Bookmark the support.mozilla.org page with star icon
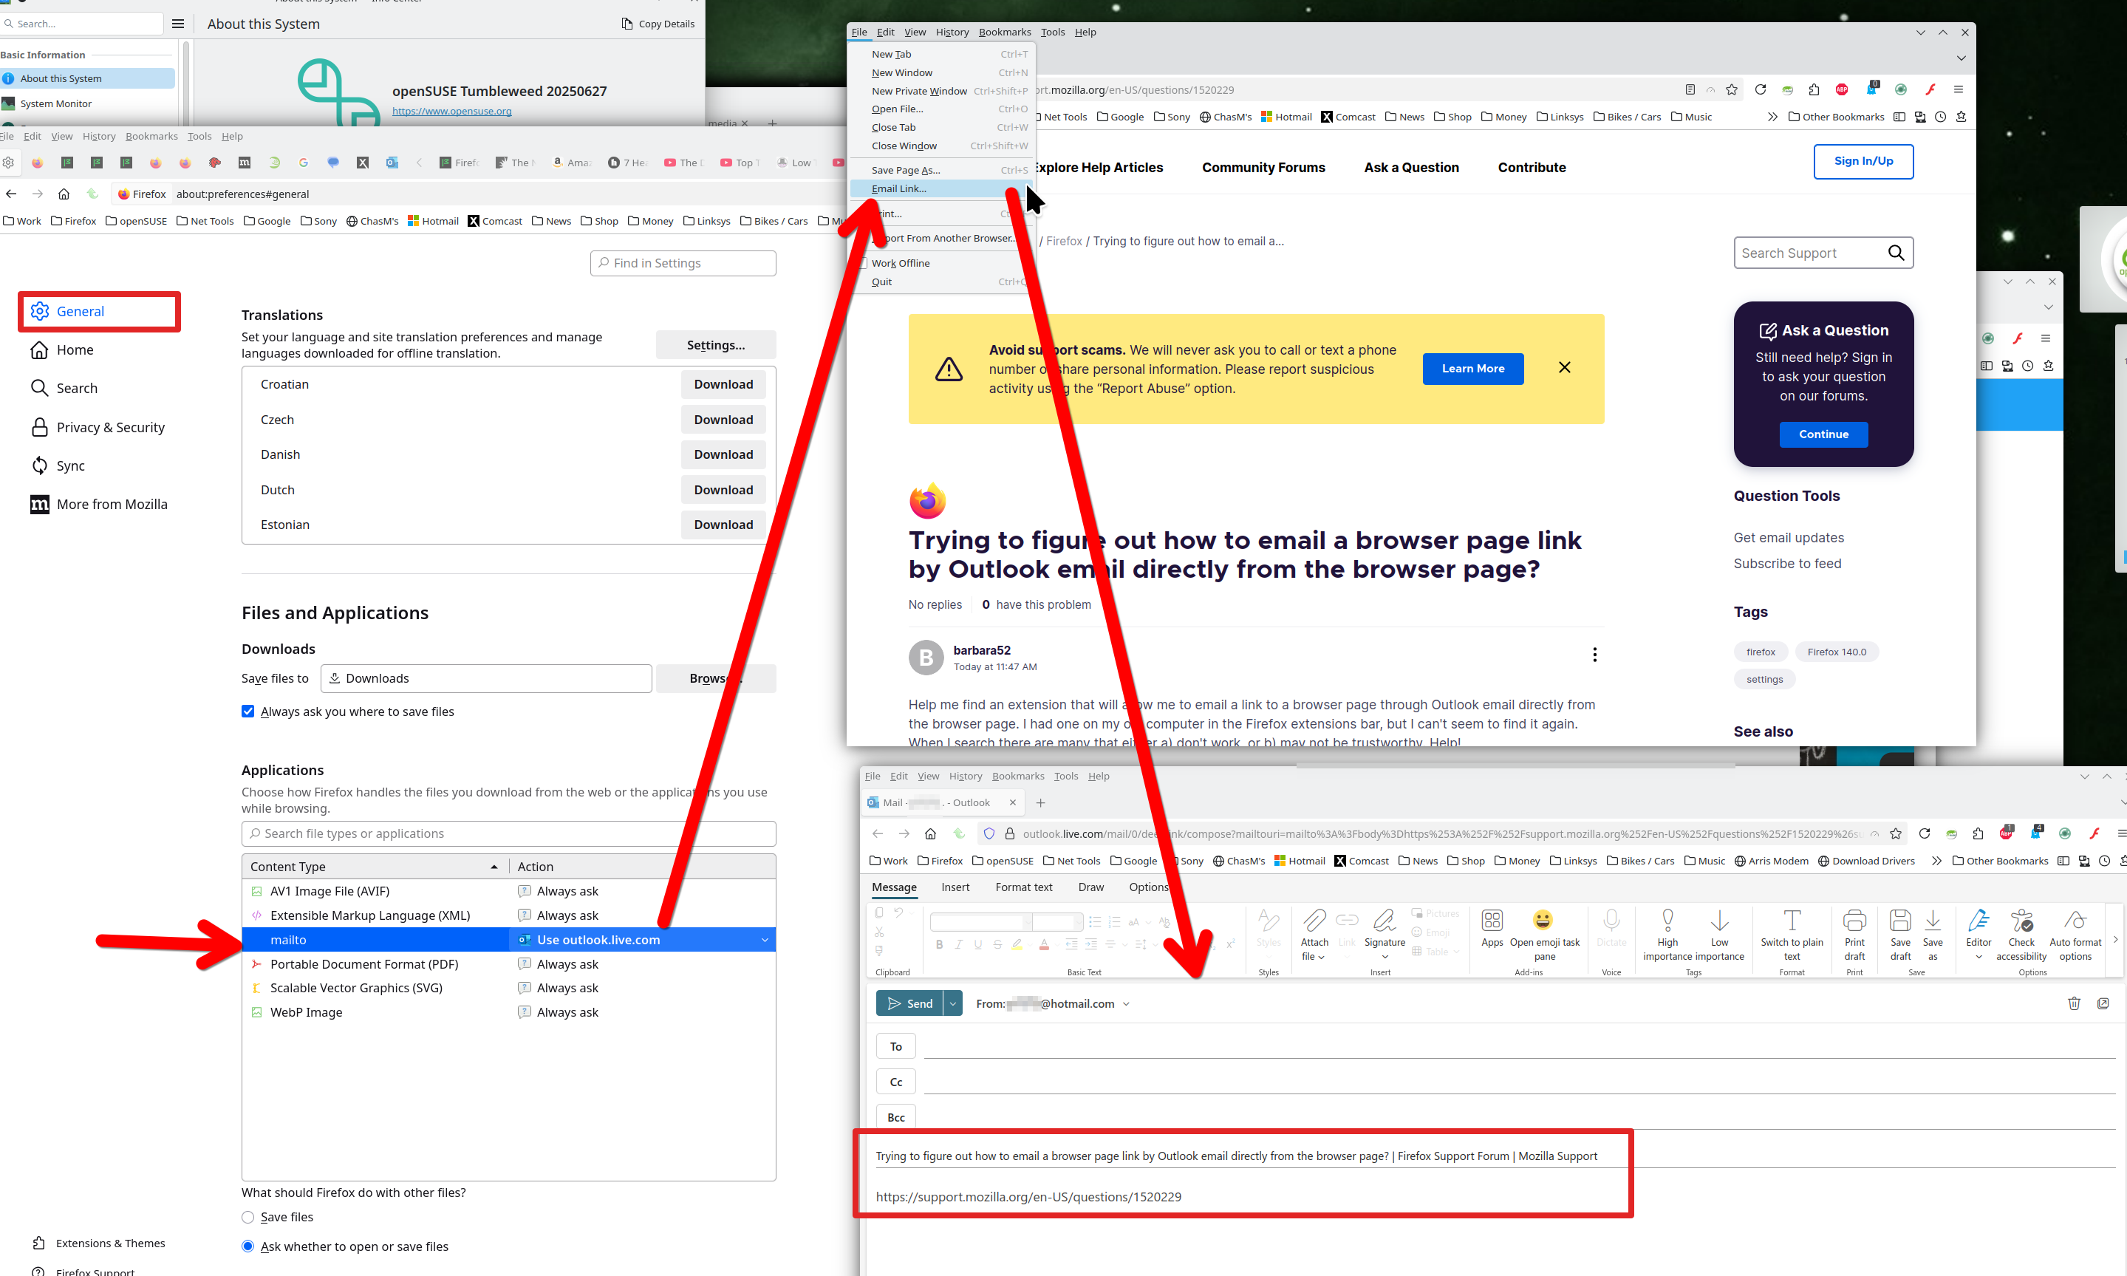 tap(1732, 89)
